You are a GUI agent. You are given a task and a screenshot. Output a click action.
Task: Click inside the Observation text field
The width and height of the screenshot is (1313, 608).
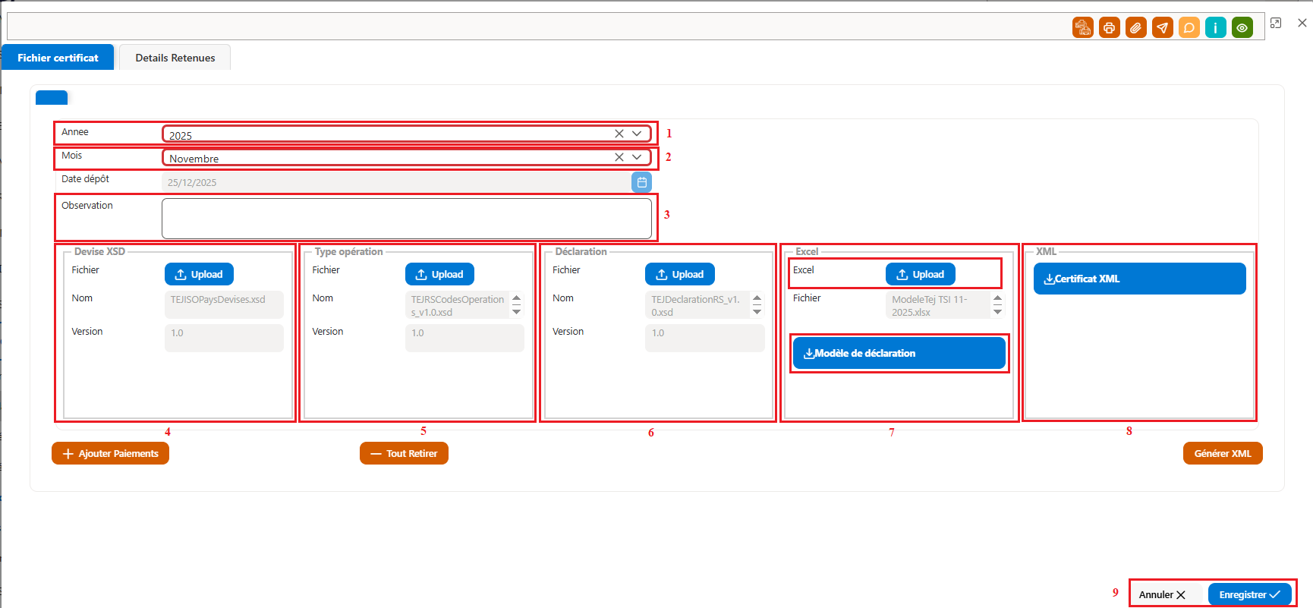(x=407, y=219)
